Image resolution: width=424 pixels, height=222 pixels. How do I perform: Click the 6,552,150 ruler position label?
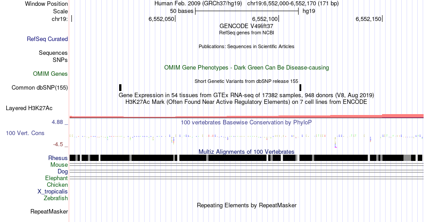tap(368, 19)
